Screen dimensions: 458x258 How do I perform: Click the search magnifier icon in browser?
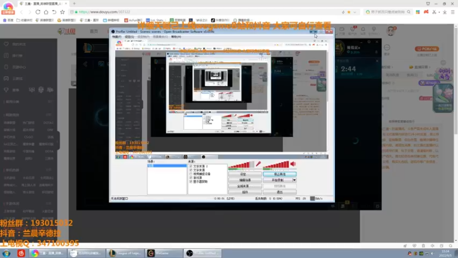[x=409, y=12]
